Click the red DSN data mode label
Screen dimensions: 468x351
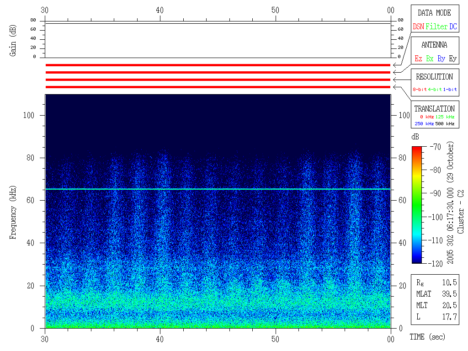[418, 27]
